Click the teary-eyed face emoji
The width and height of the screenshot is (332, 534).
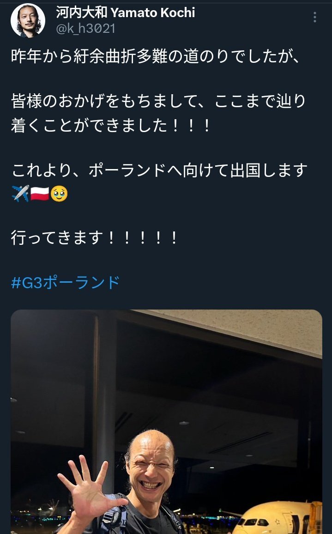click(x=59, y=194)
